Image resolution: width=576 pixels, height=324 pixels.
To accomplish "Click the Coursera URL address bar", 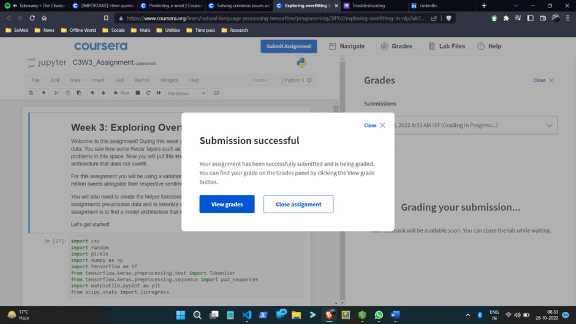I will (276, 18).
